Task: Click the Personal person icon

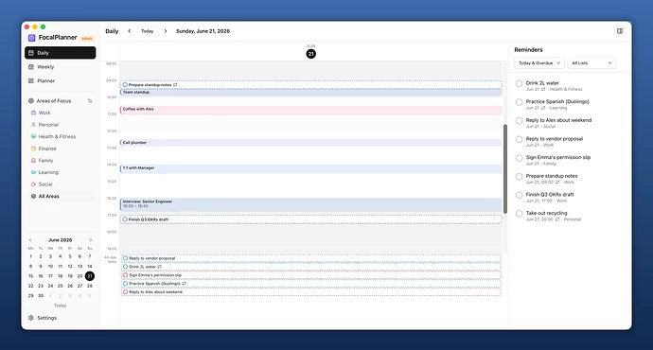Action: click(33, 125)
